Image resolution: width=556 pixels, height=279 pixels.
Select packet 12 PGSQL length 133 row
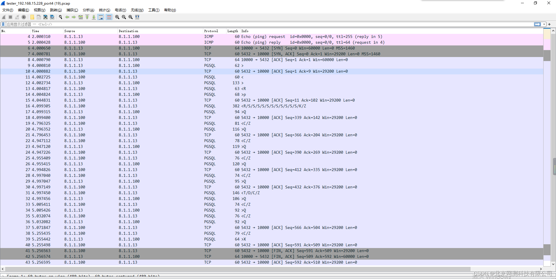coord(272,83)
